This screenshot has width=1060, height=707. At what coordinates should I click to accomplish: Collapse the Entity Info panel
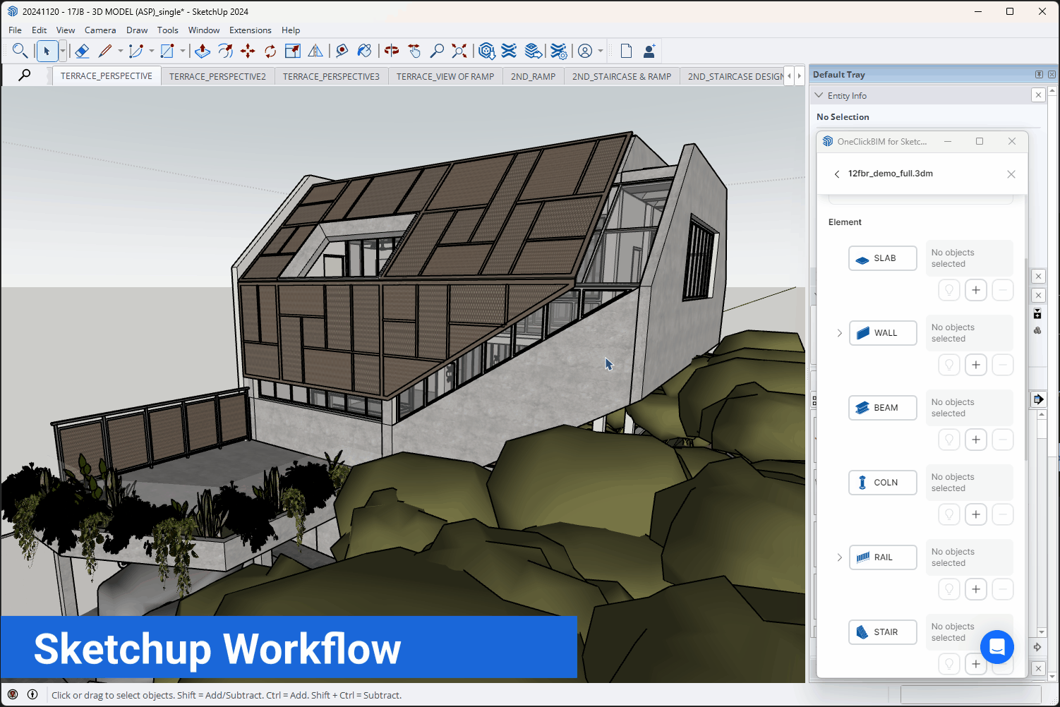point(819,95)
